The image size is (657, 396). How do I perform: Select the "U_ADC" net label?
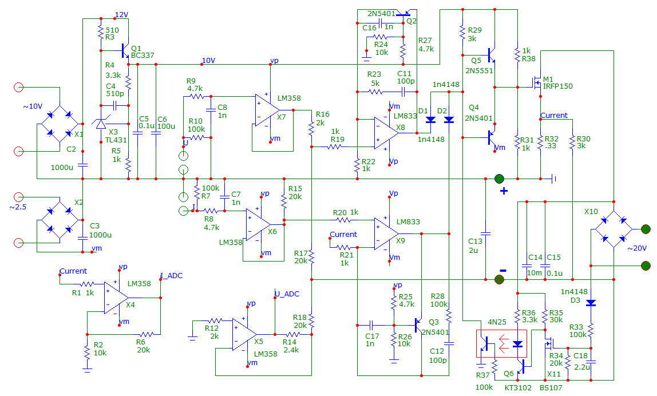287,294
